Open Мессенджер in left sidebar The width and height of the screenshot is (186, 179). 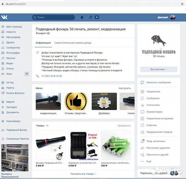pyautogui.click(x=11, y=37)
